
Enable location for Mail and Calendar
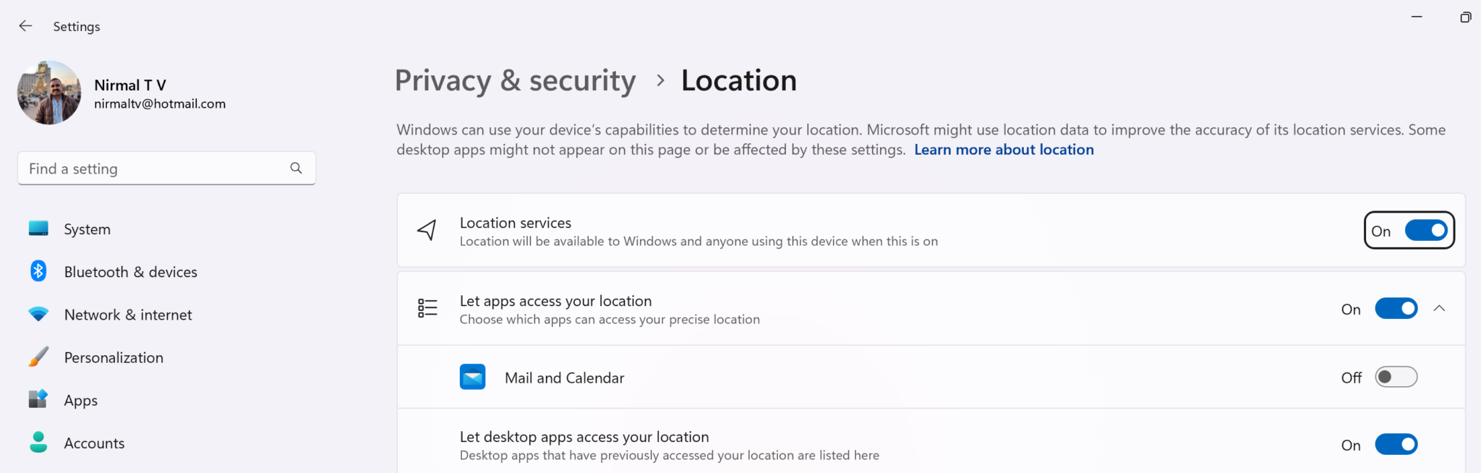click(x=1396, y=377)
